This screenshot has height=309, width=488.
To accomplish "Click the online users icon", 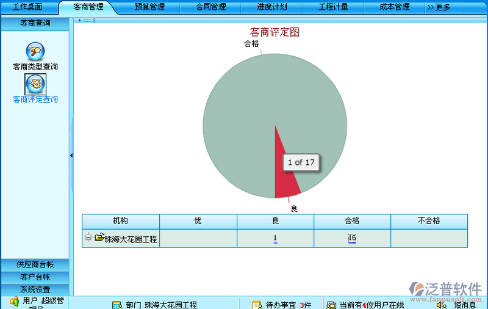I will pos(331,305).
